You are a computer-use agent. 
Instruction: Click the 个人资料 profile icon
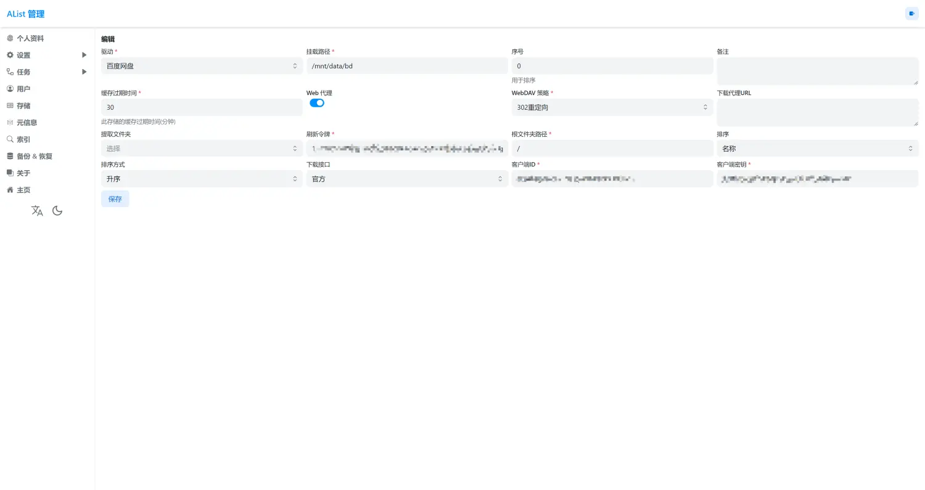(10, 38)
